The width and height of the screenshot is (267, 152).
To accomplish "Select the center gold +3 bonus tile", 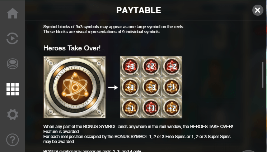I will click(x=151, y=87).
